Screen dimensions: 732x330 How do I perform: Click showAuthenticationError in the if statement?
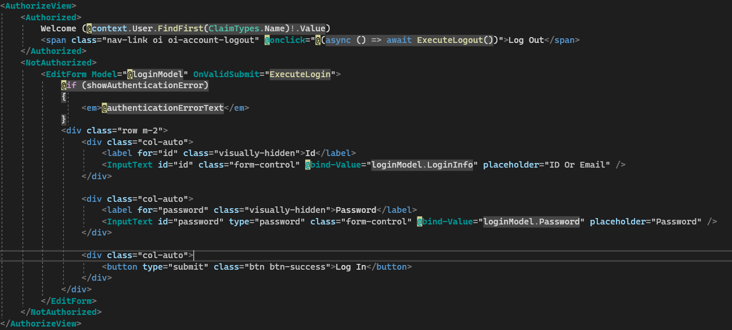click(145, 85)
